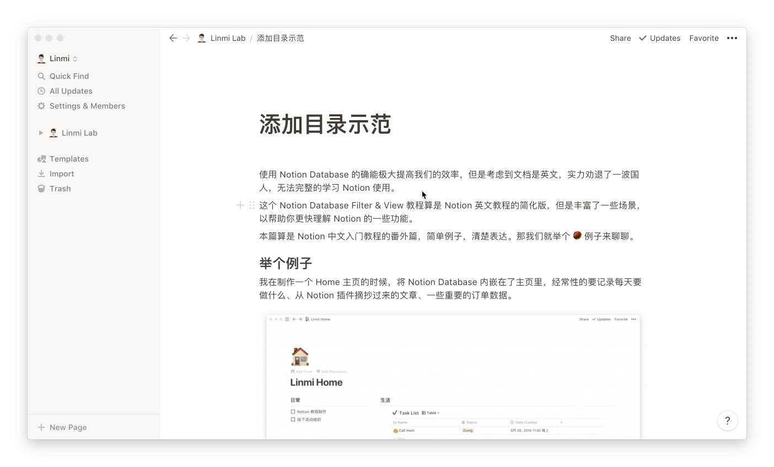Click the paragraph starting 这个 Notion Database Filter
The image size is (774, 467).
tap(450, 212)
